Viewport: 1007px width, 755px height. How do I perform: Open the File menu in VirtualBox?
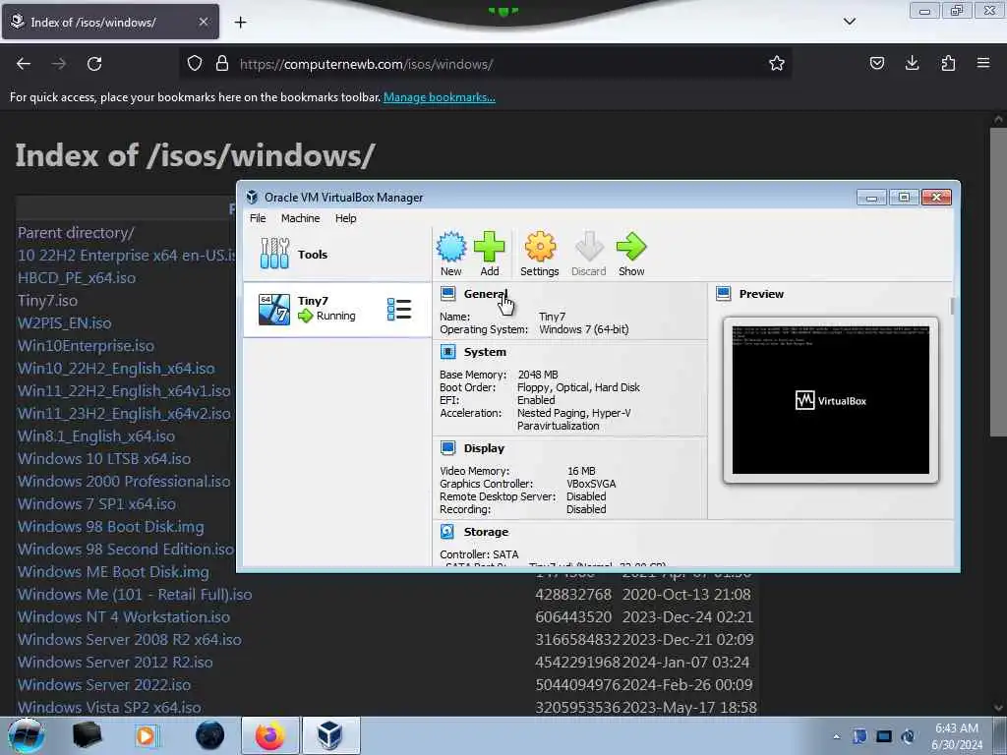click(x=258, y=218)
